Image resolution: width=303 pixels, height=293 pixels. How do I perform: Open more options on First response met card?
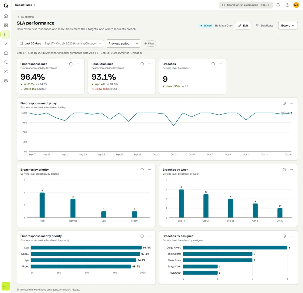pyautogui.click(x=78, y=64)
